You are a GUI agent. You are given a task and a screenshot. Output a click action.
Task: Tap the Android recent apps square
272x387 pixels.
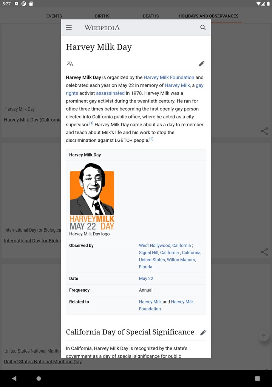coord(257,378)
